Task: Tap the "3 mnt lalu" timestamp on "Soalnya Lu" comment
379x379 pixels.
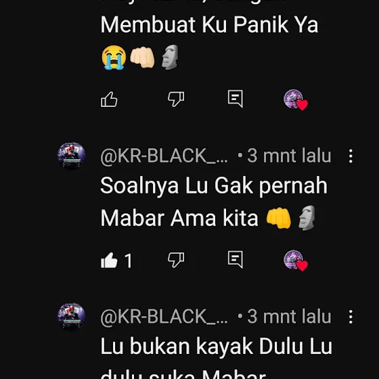Action: tap(289, 156)
